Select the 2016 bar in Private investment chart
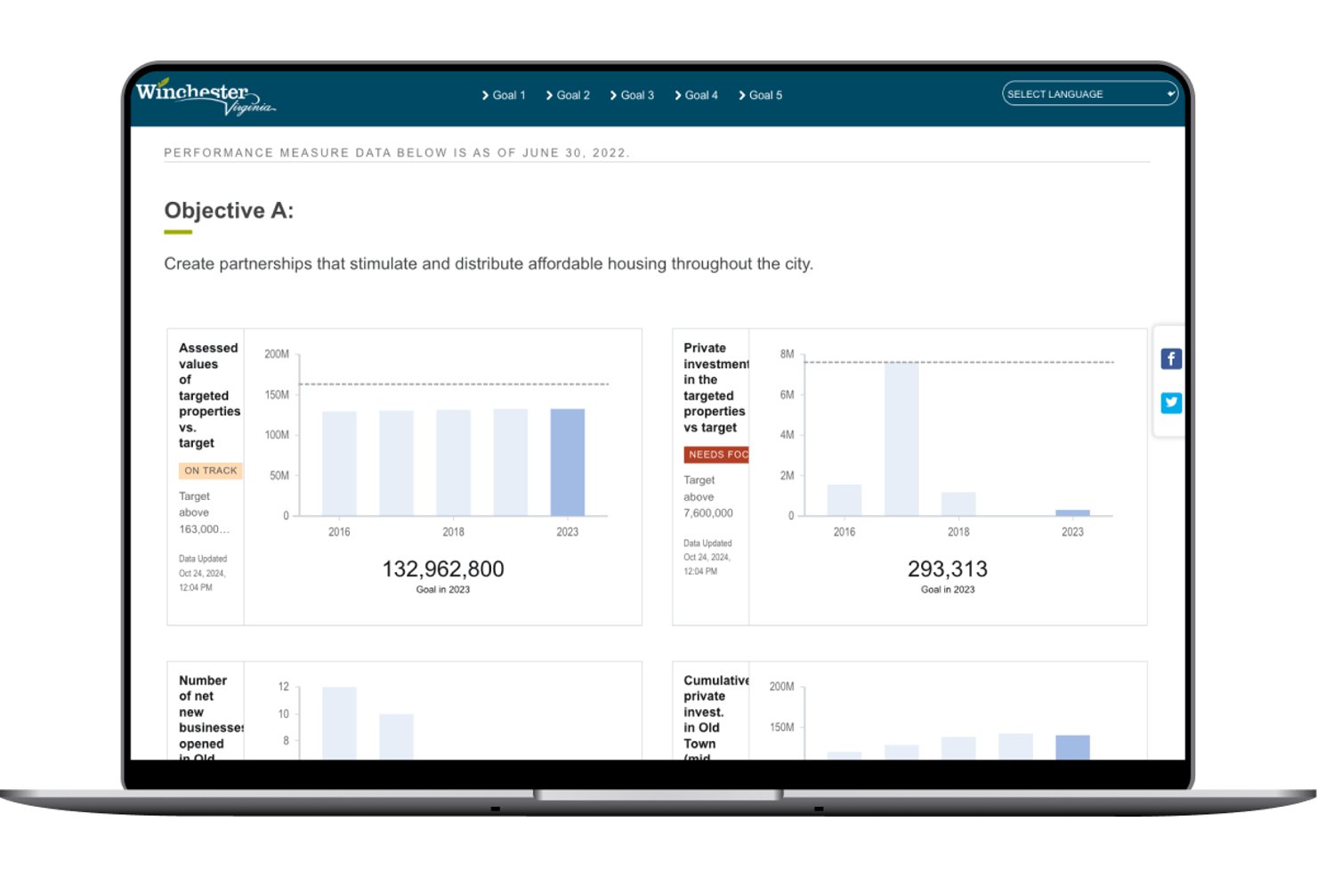The image size is (1317, 878). [844, 500]
